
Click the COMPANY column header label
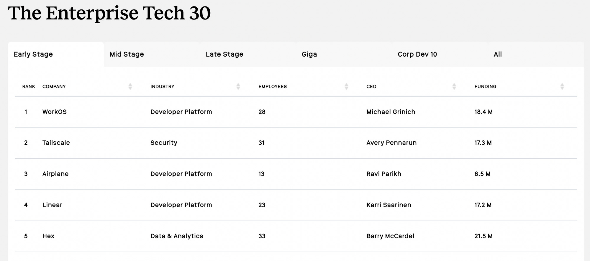(x=54, y=86)
